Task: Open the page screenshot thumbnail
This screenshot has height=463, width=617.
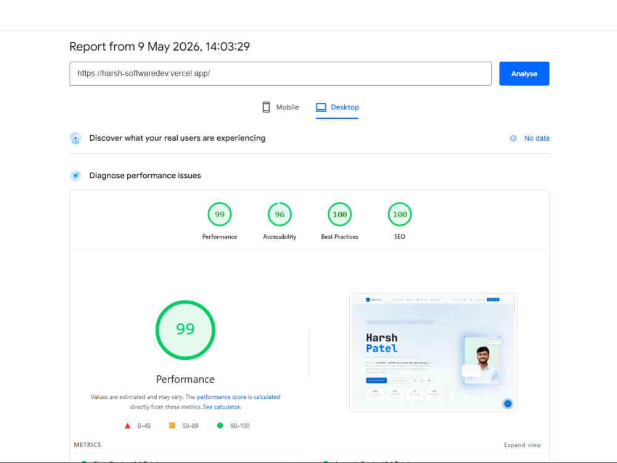Action: (x=433, y=352)
